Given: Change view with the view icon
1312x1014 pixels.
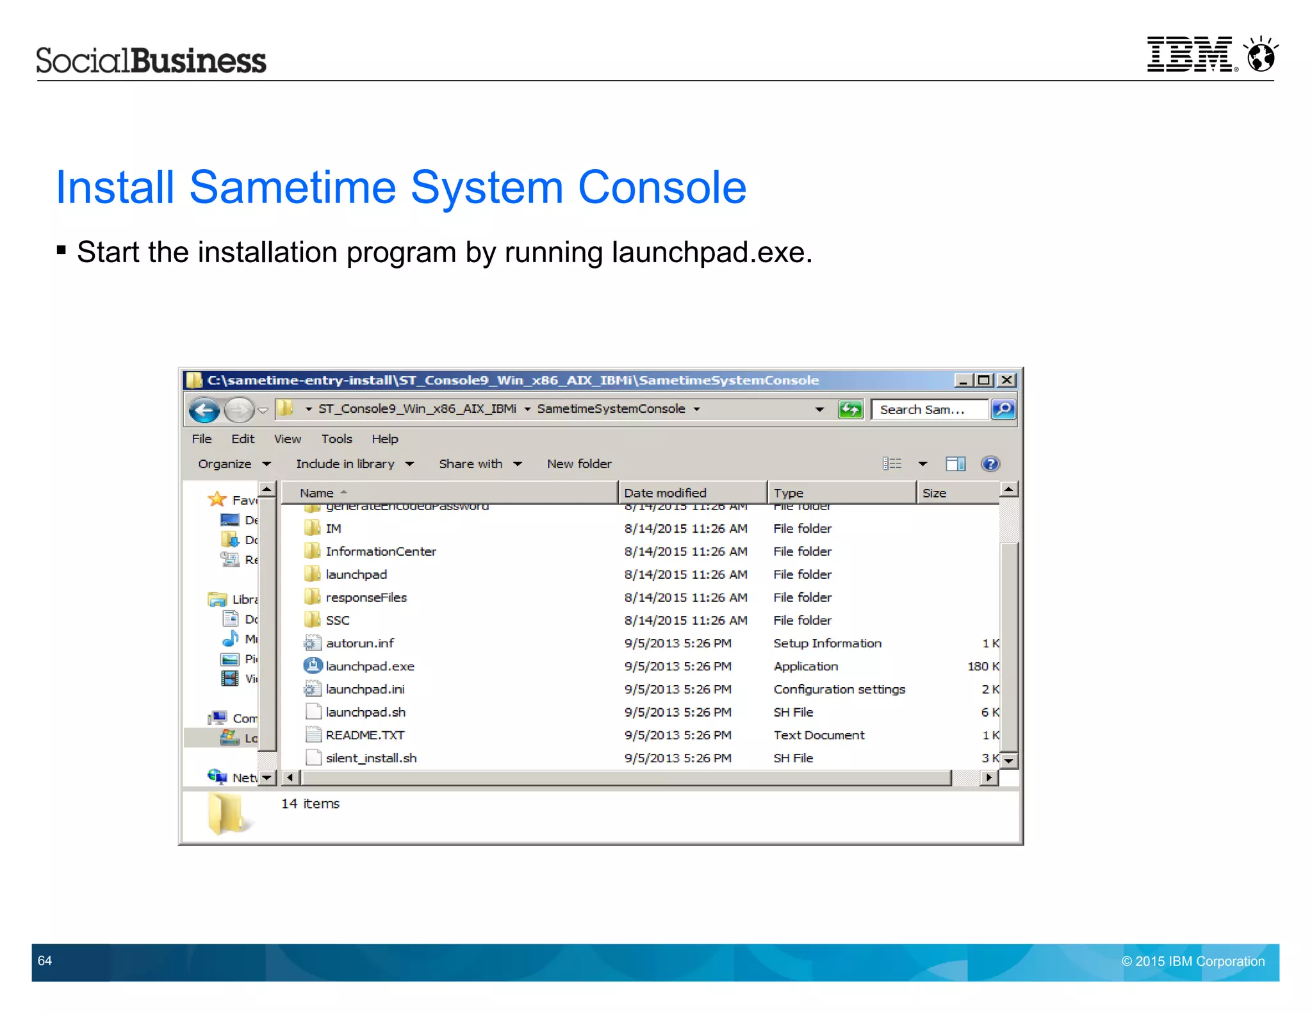Looking at the screenshot, I should click(x=892, y=463).
